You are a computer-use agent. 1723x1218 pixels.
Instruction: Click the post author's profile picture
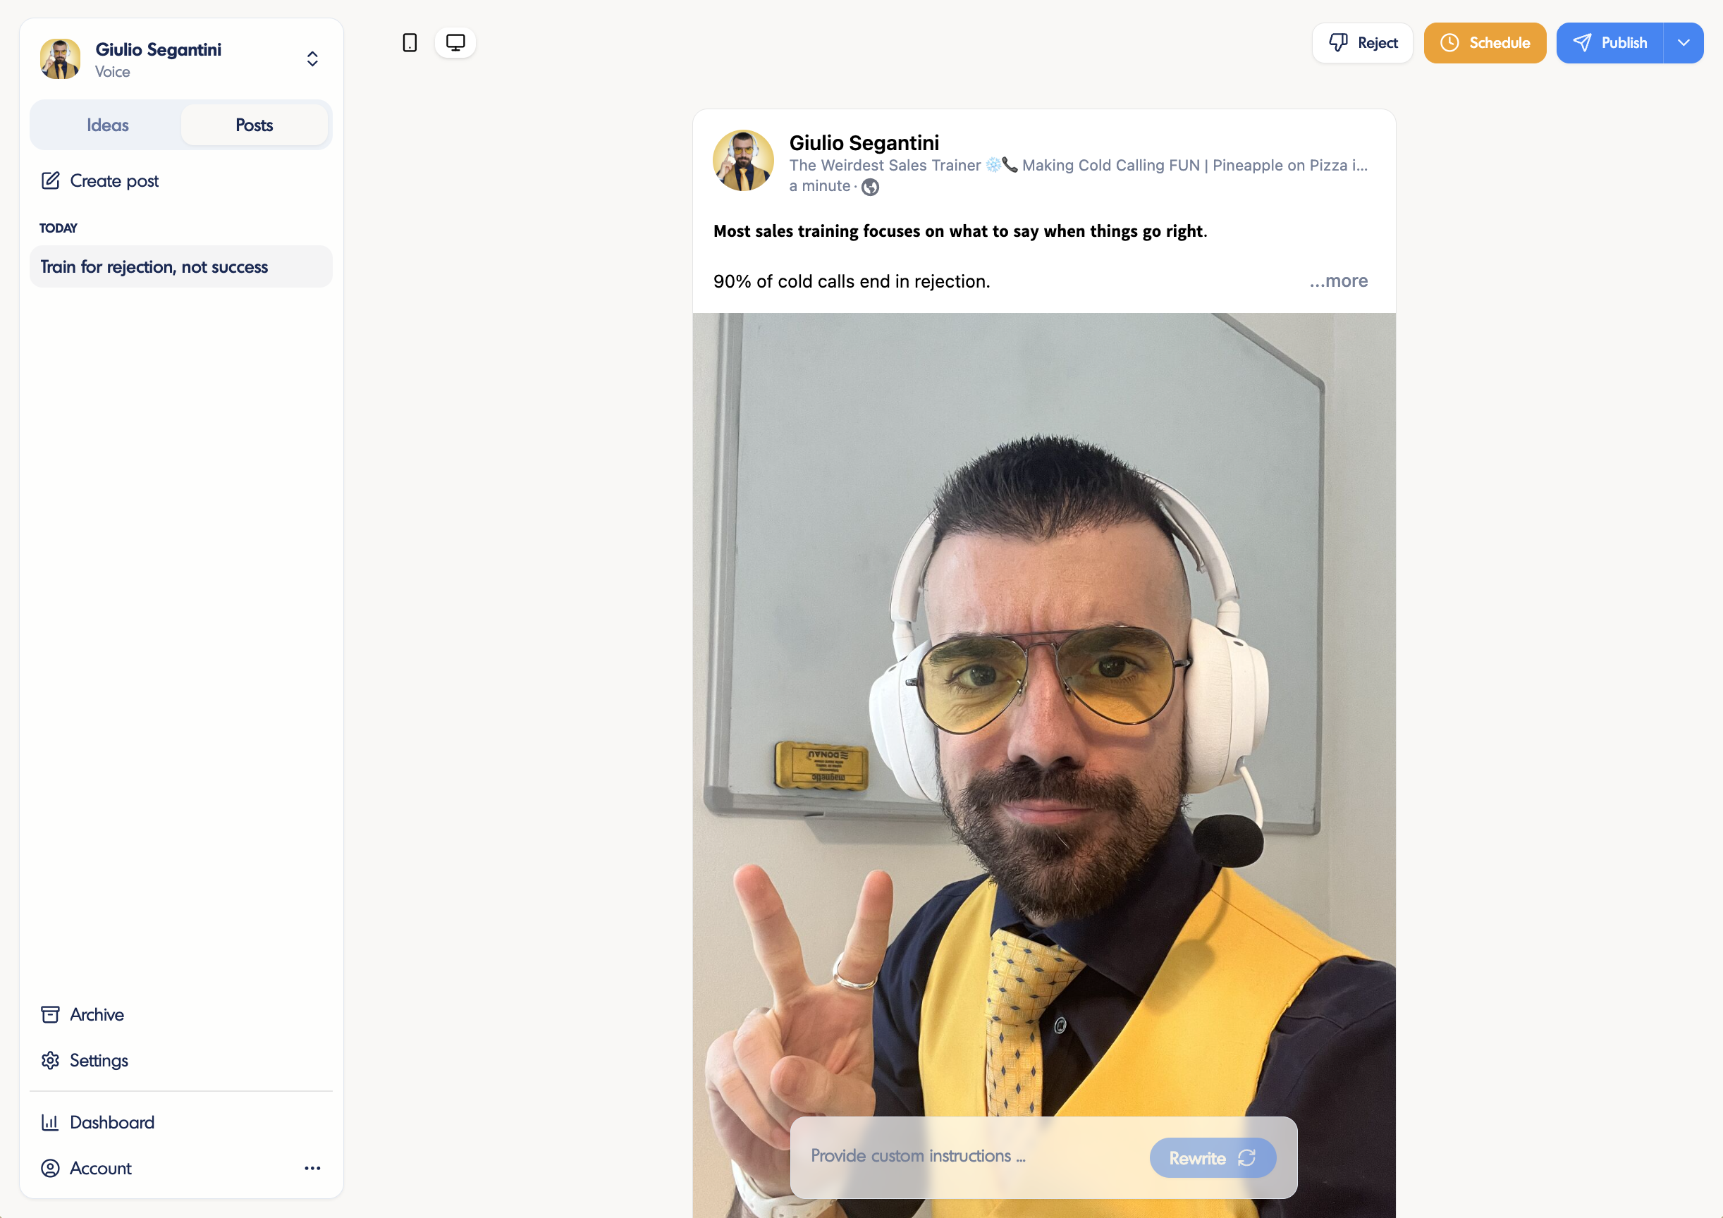coord(743,161)
